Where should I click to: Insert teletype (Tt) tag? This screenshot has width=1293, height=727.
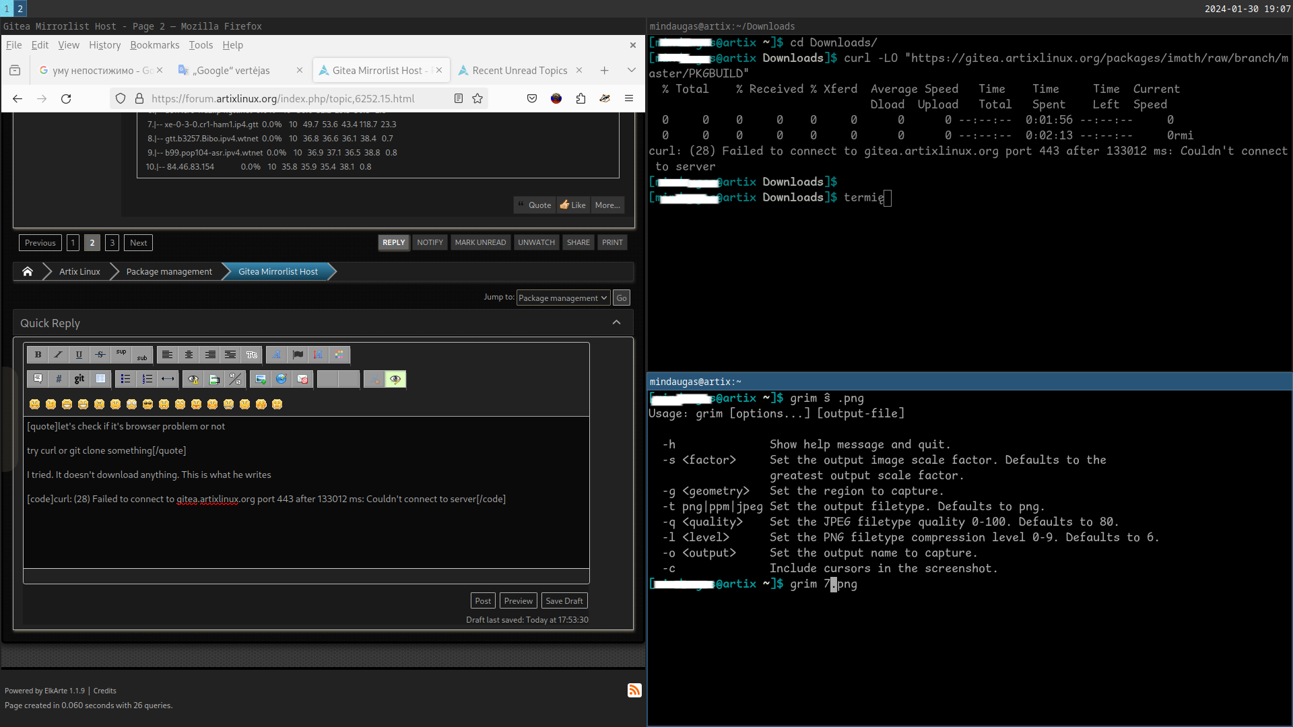[x=252, y=355]
